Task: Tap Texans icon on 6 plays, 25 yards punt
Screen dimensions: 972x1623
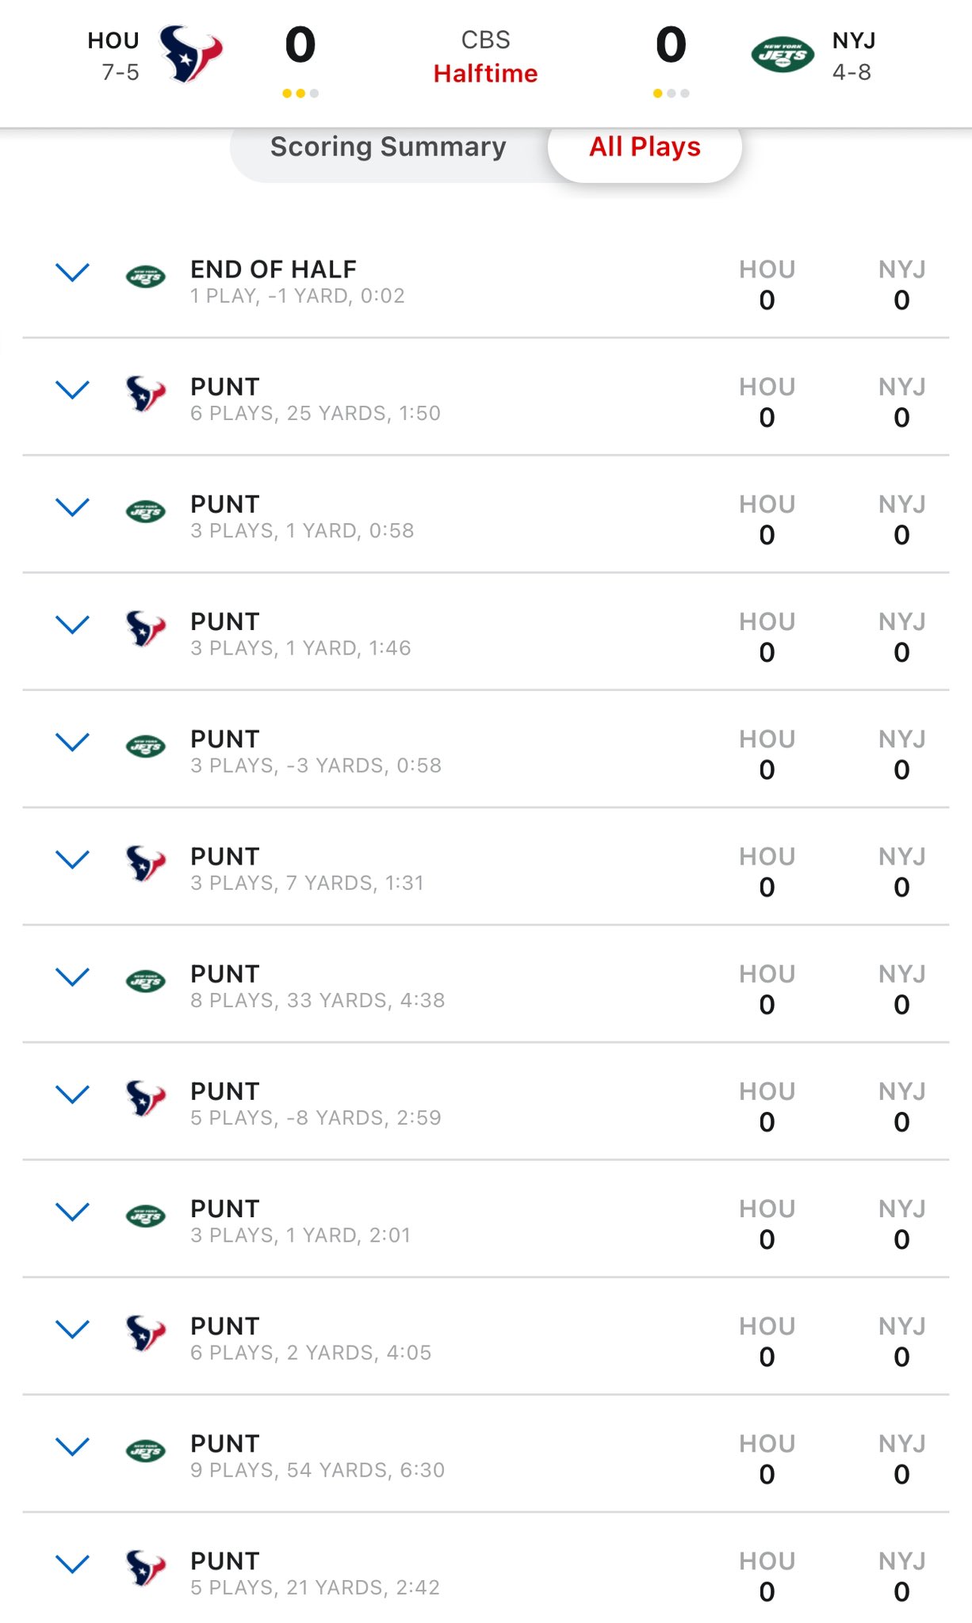Action: 146,394
